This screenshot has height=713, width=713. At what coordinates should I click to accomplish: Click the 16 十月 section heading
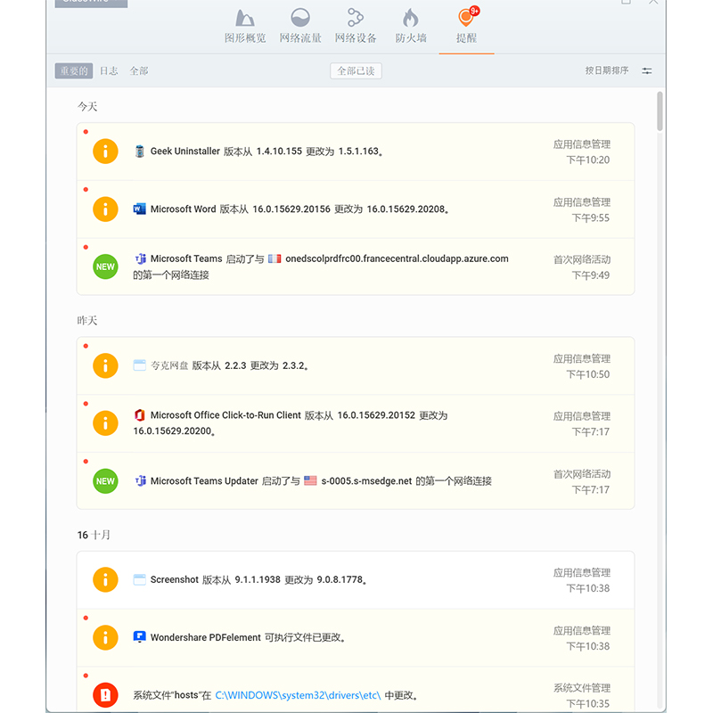pyautogui.click(x=94, y=536)
